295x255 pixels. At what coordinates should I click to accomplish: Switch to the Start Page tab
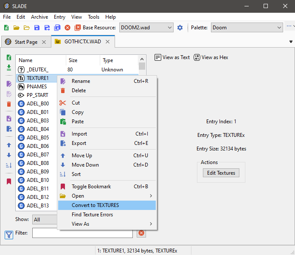26,42
